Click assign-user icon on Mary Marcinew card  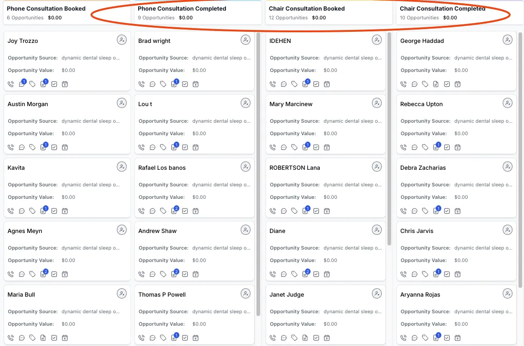pyautogui.click(x=377, y=104)
